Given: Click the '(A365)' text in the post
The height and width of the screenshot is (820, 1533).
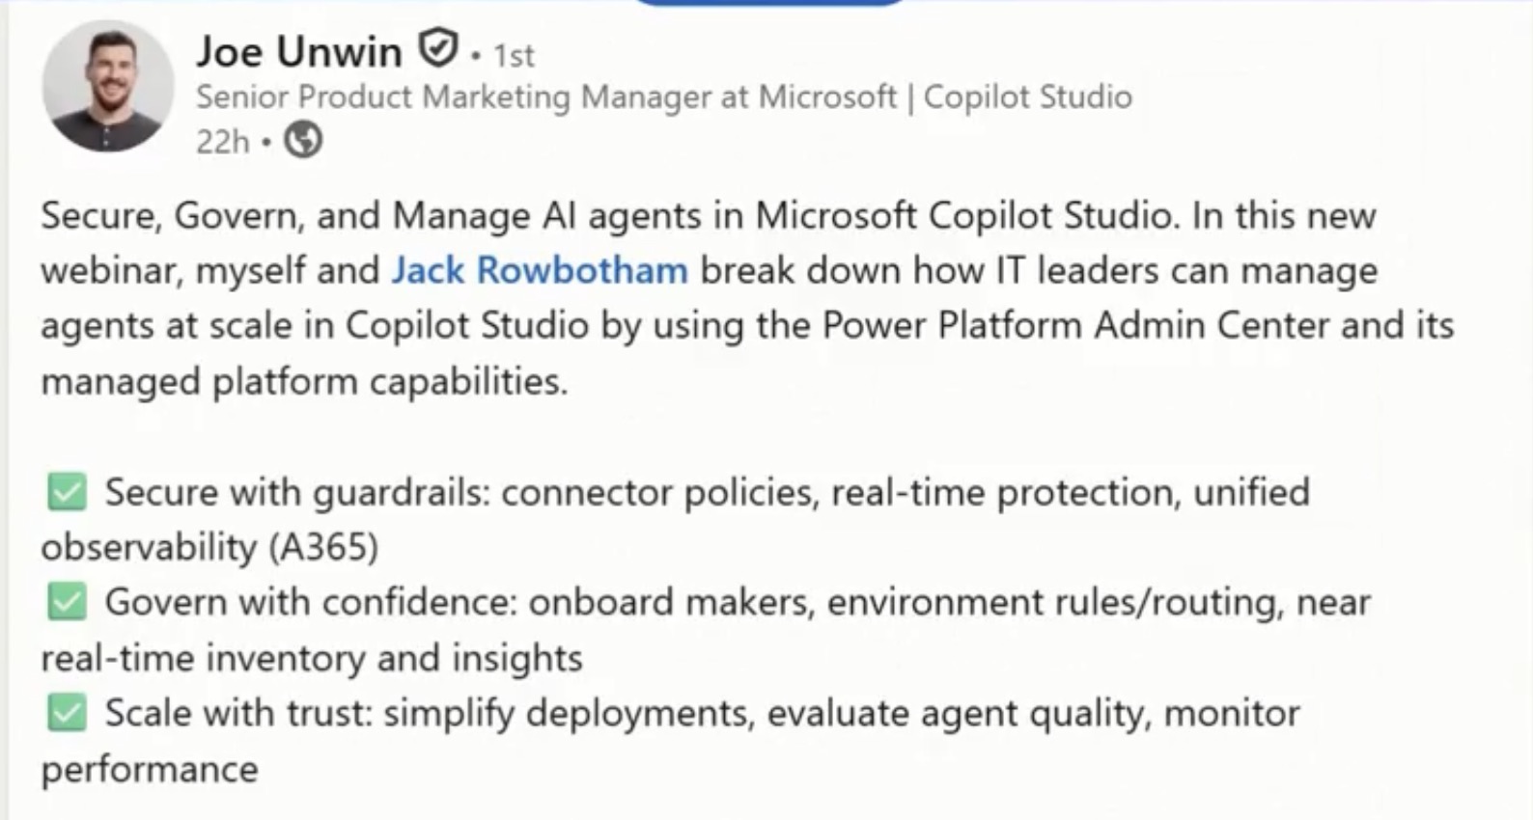Looking at the screenshot, I should pyautogui.click(x=323, y=547).
